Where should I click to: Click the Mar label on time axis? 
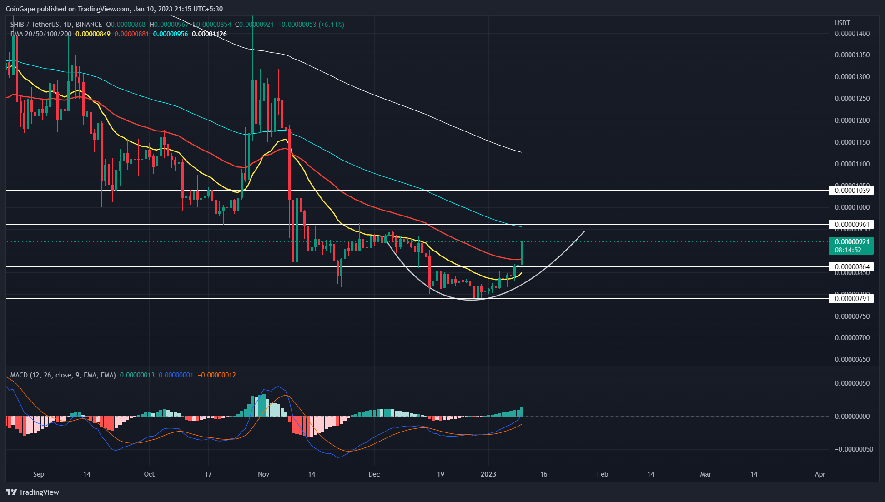706,474
